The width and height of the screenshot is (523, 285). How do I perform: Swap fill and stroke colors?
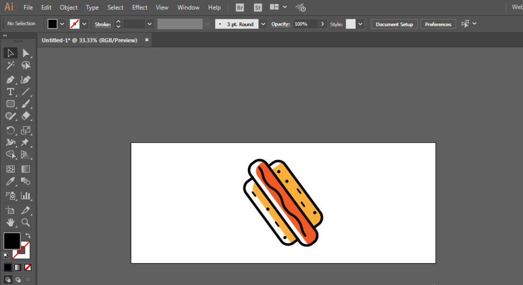click(28, 236)
